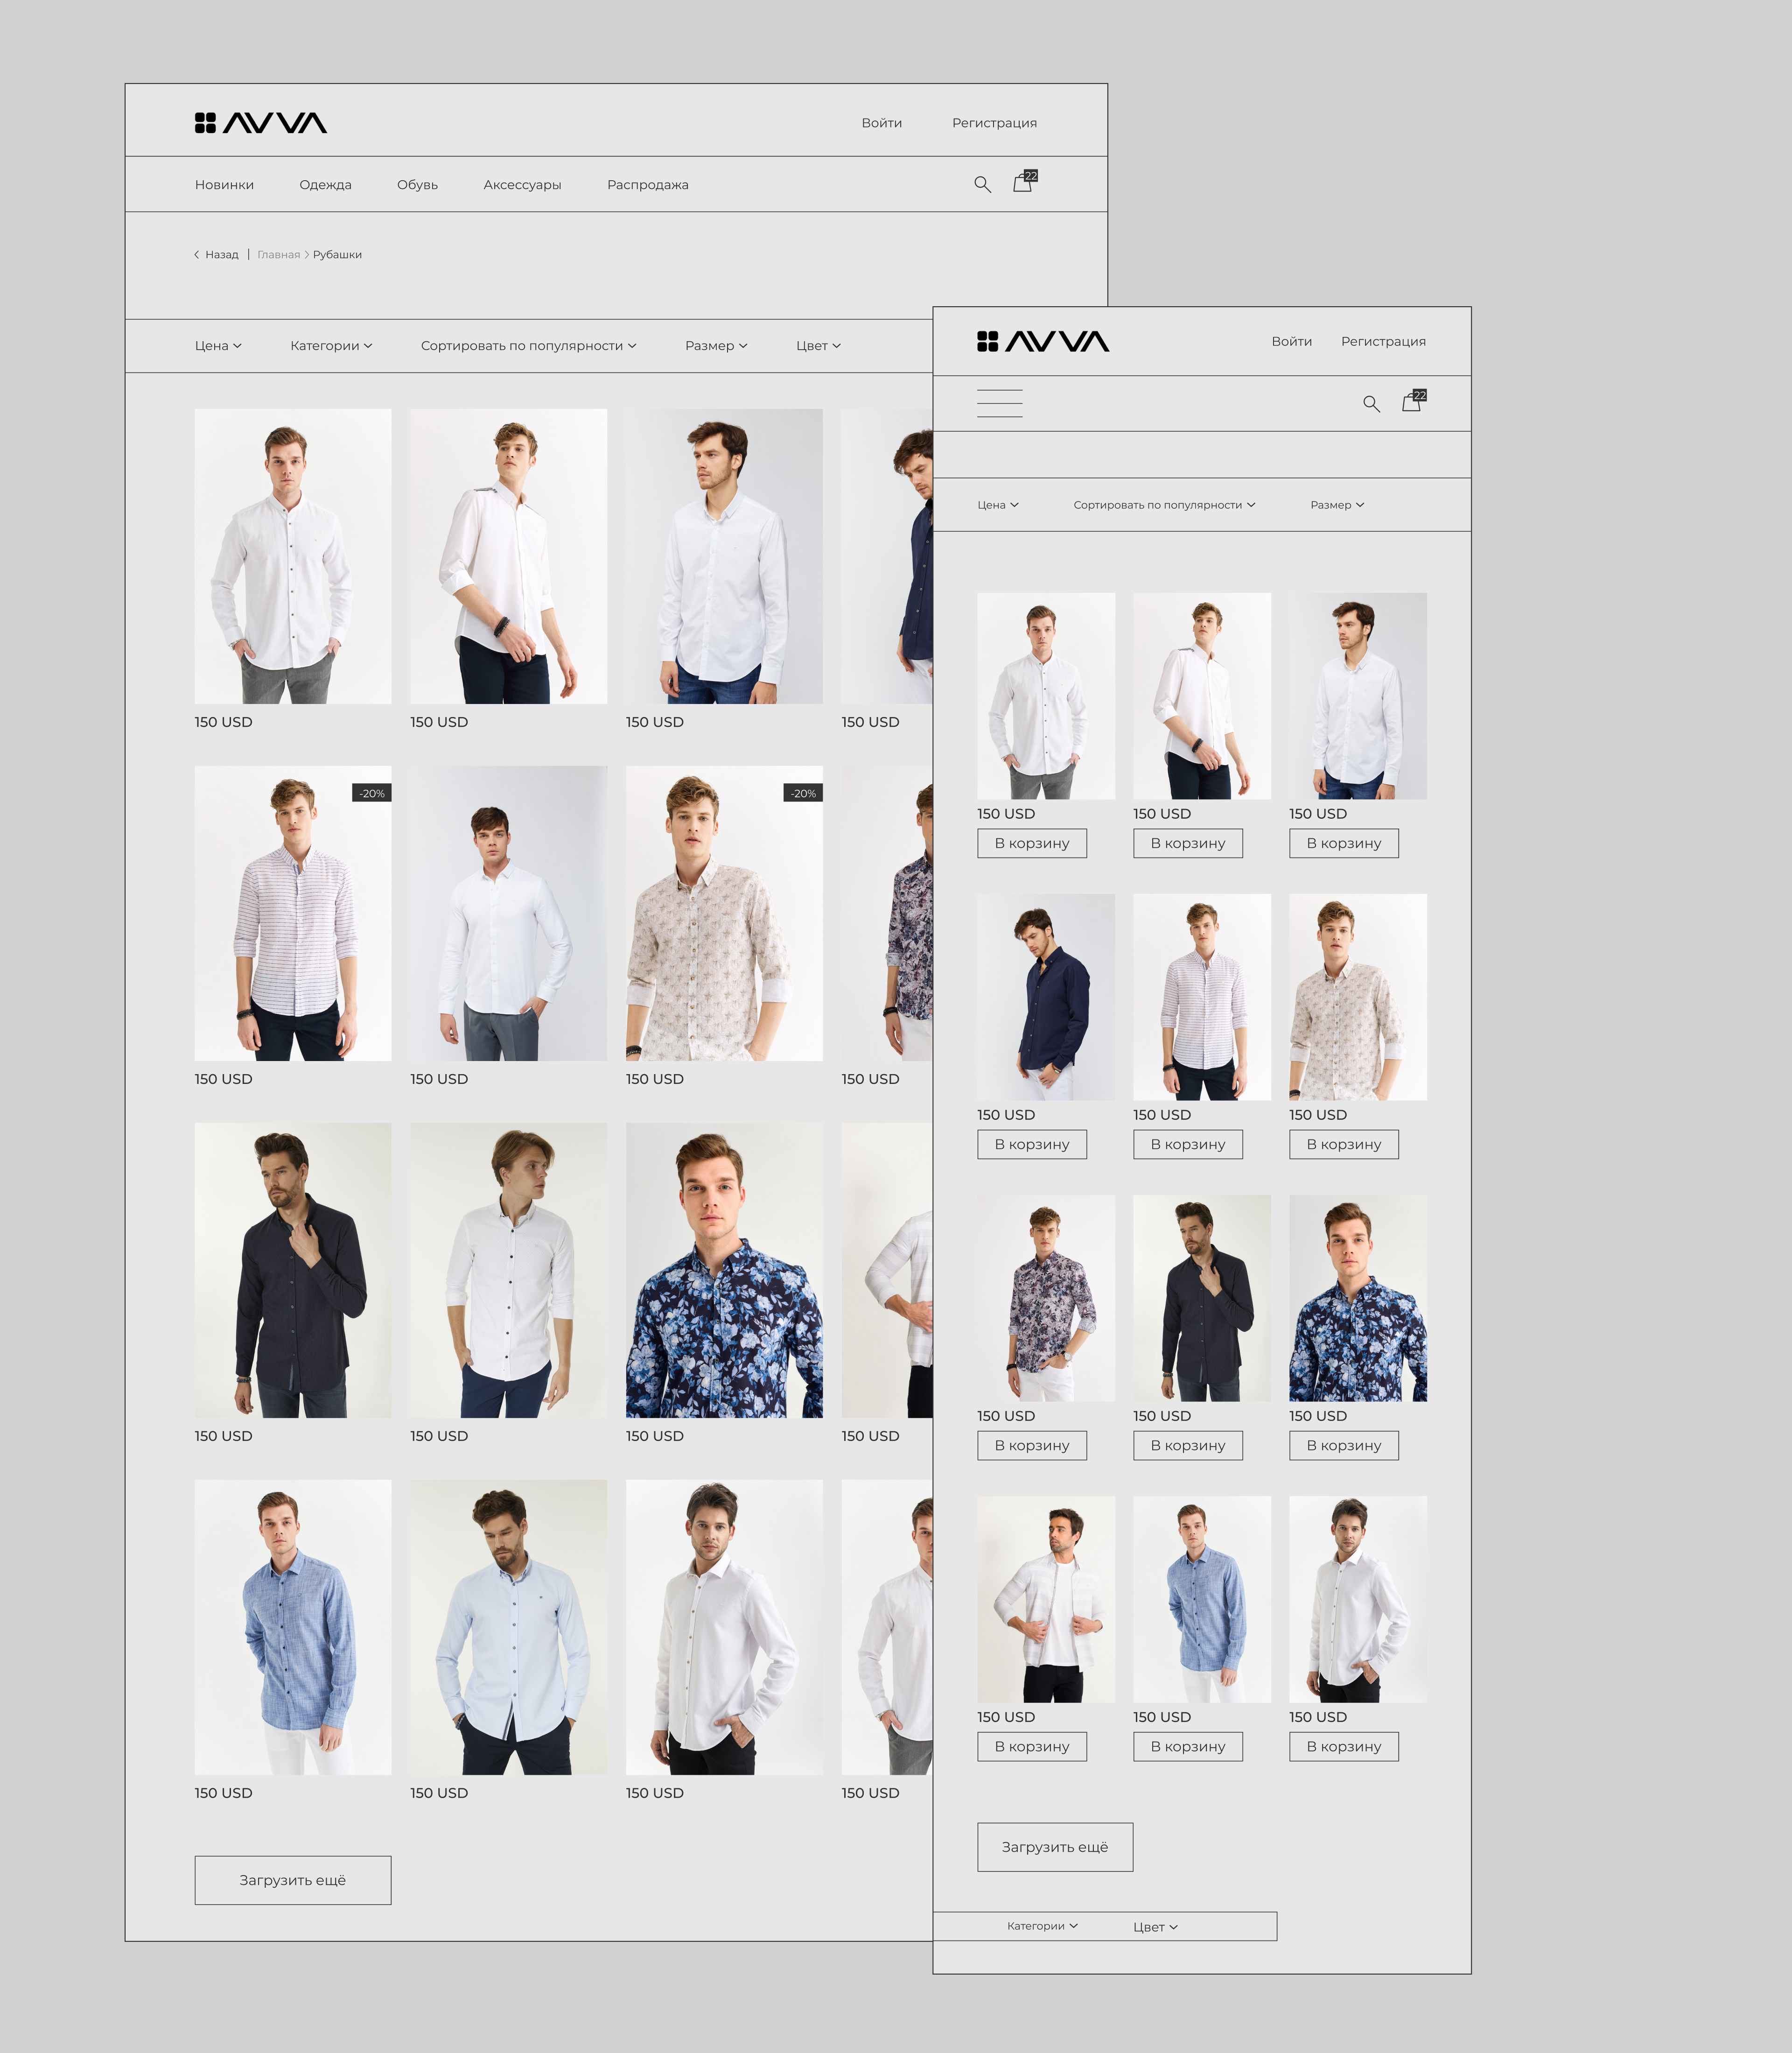Add blue checked shirt to cart, tablet
Viewport: 1792px width, 2053px height.
pos(1188,1747)
